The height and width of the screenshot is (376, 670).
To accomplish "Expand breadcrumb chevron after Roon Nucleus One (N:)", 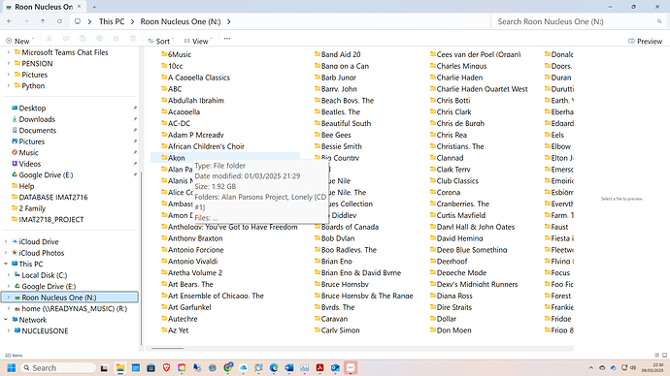I will (229, 21).
